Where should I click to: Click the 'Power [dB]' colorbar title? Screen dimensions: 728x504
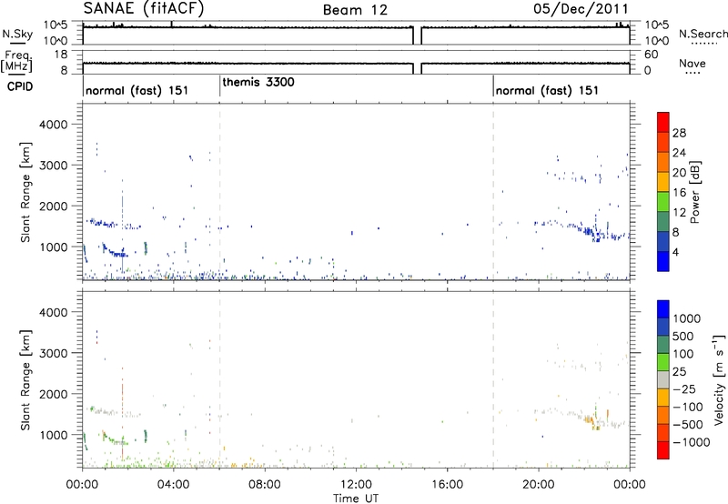click(x=695, y=192)
